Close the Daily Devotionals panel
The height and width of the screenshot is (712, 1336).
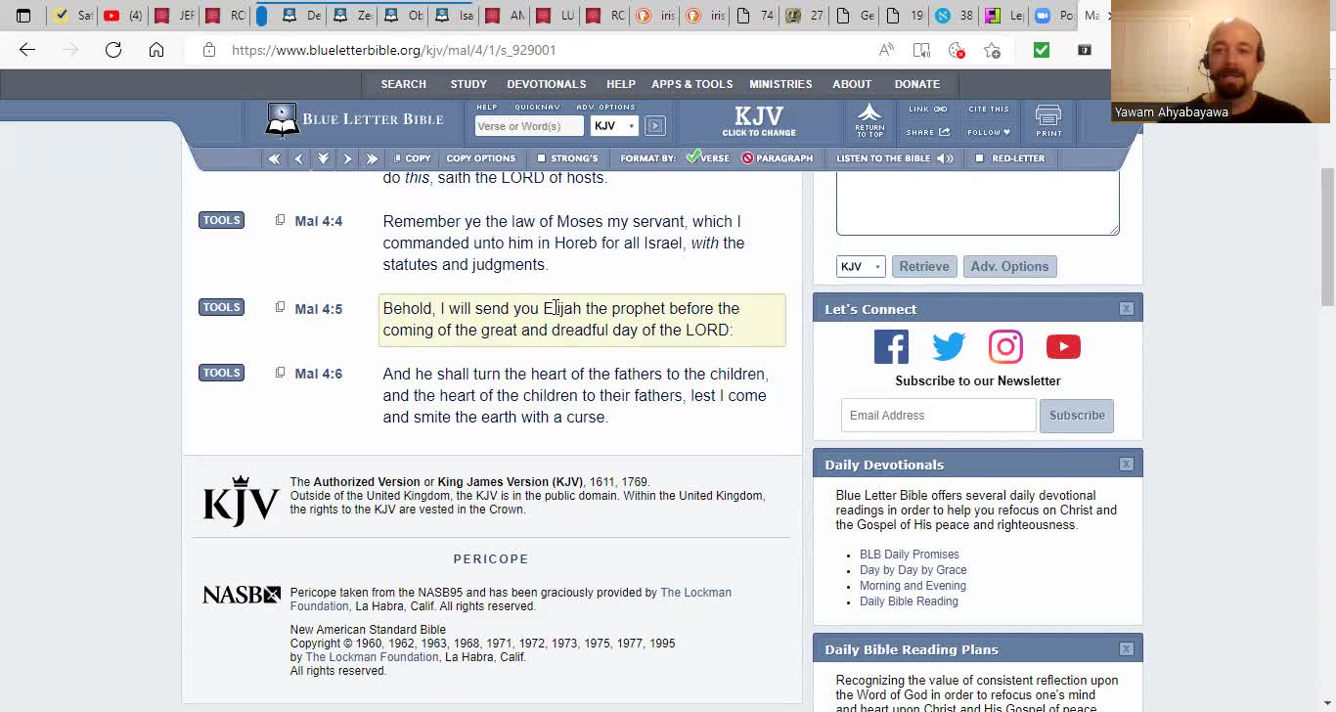tap(1127, 464)
